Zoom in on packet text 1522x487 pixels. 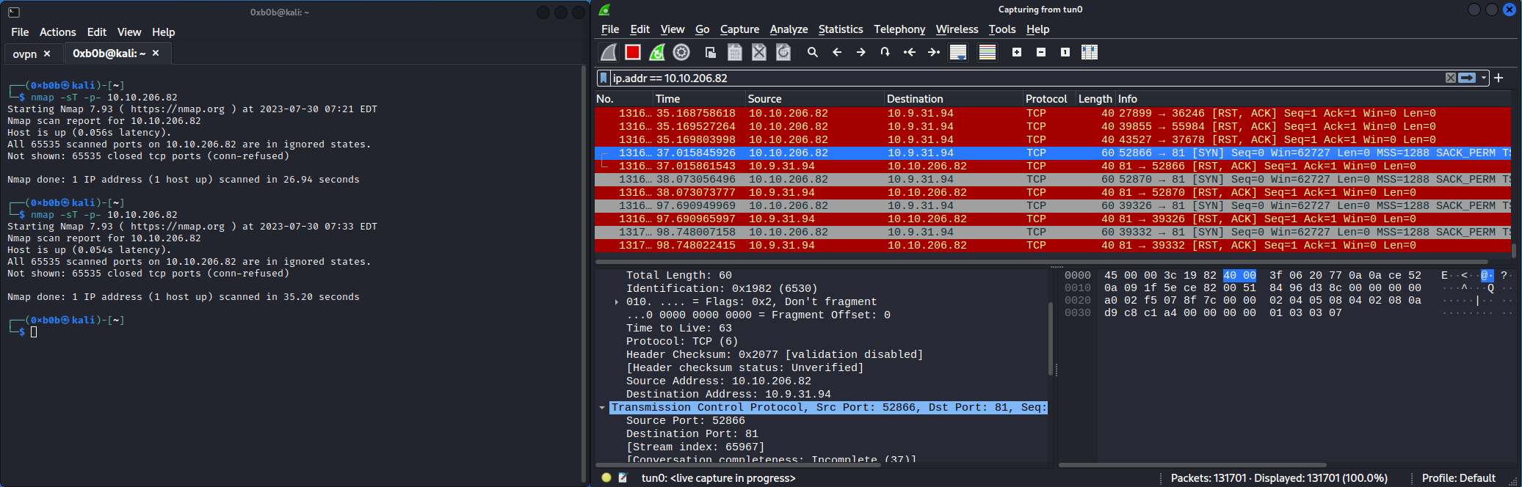1016,52
